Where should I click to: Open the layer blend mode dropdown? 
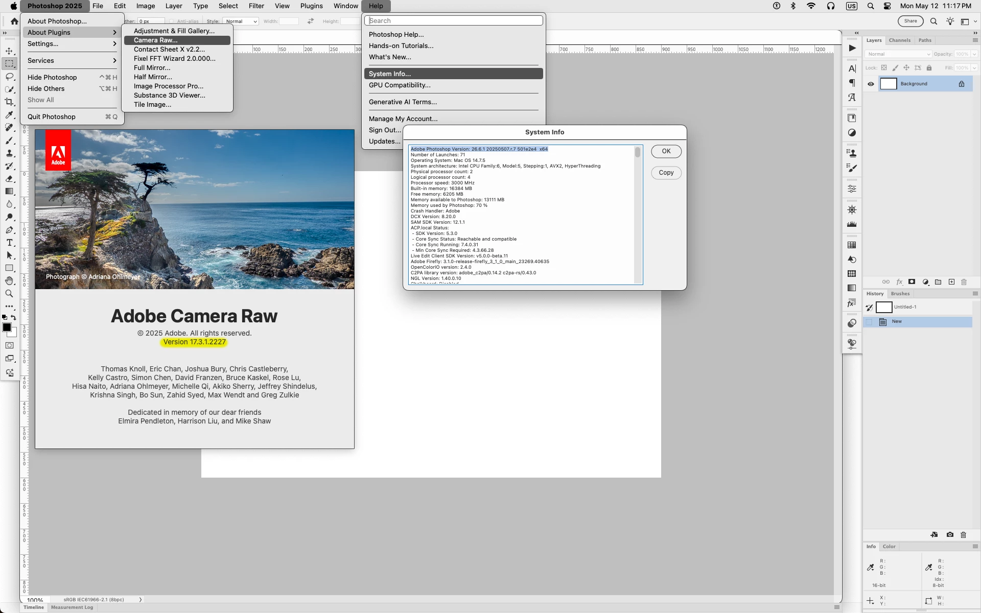(898, 54)
